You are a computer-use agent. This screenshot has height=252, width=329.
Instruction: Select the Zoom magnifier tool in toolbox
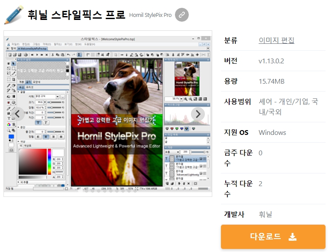pos(9,131)
